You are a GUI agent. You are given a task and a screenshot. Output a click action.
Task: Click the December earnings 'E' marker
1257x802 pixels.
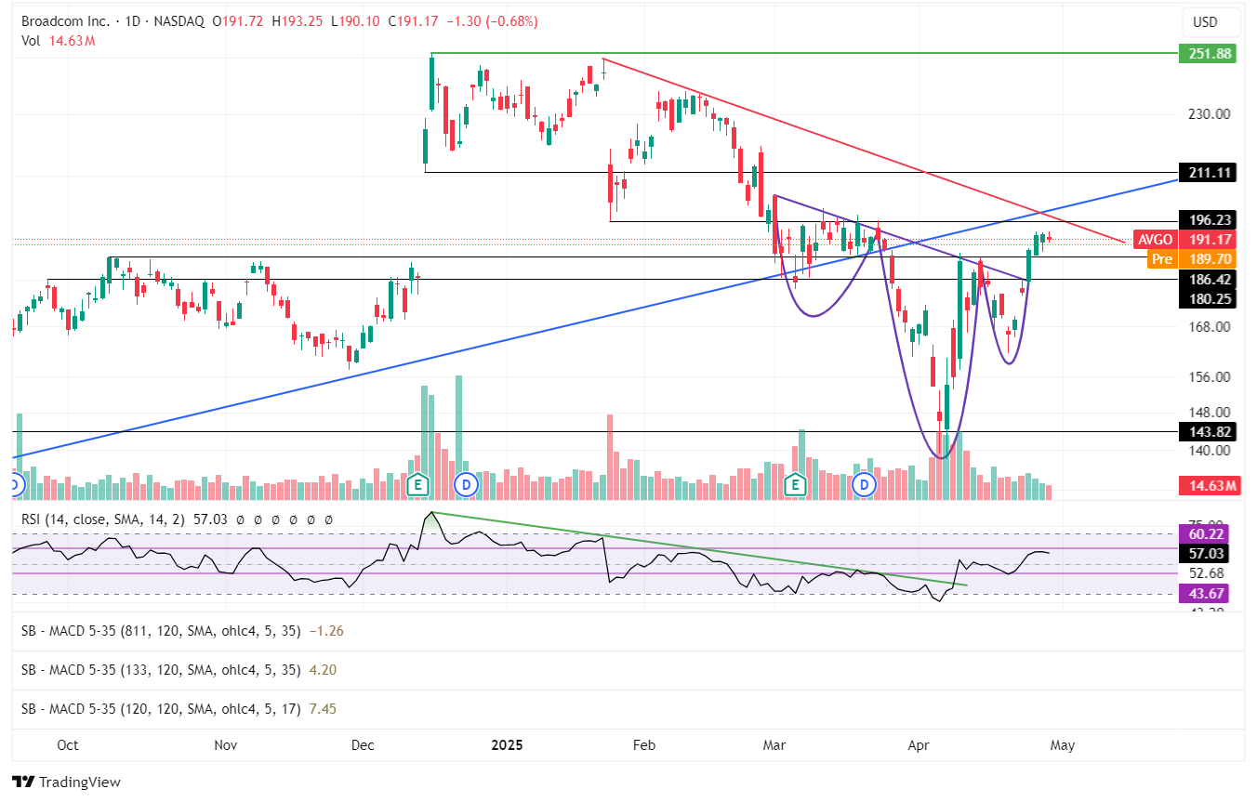coord(418,484)
